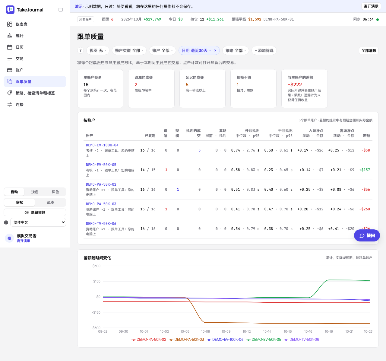Remove the 日期 最近30天 filter with x
386x361 pixels.
pos(215,50)
